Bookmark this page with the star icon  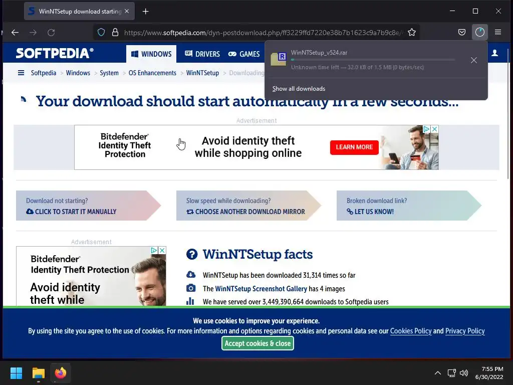(412, 33)
